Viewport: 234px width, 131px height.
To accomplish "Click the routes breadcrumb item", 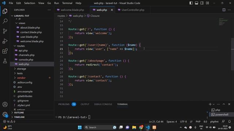I will pos(61,16).
